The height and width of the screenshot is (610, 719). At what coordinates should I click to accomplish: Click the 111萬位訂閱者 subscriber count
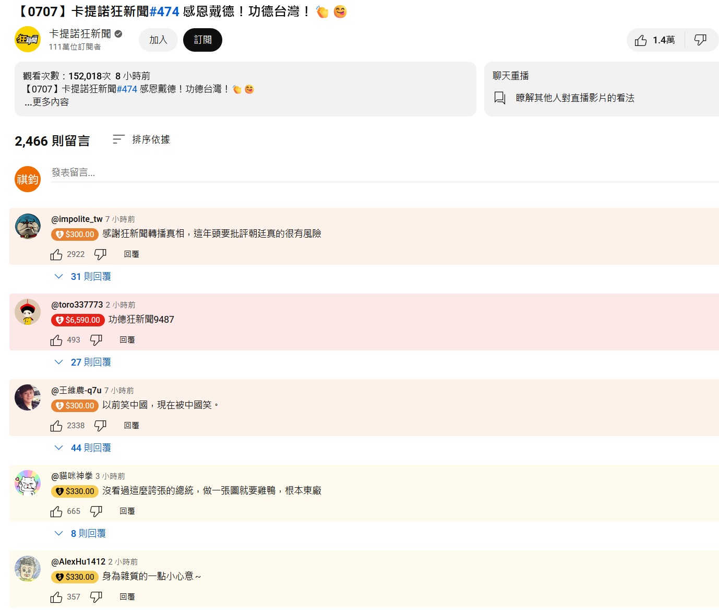75,47
